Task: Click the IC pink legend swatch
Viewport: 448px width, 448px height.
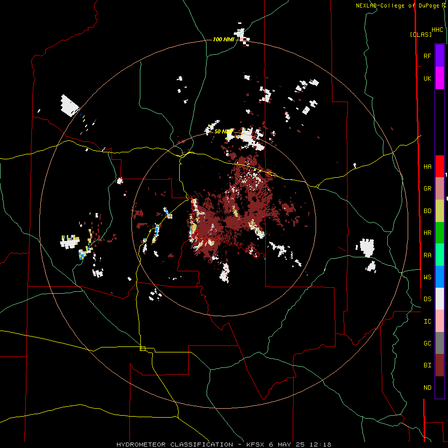Action: click(x=440, y=321)
